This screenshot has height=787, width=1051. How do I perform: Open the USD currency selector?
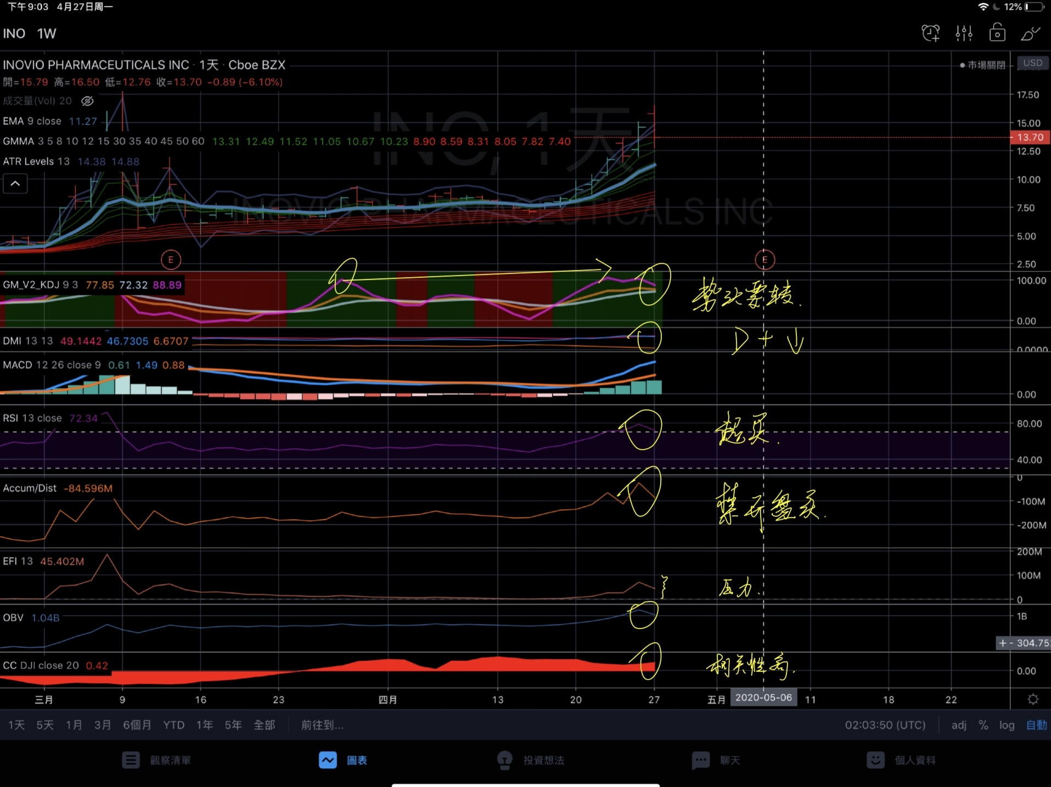tap(1032, 63)
